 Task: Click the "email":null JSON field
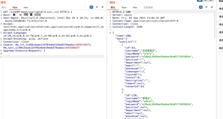click(134, 113)
